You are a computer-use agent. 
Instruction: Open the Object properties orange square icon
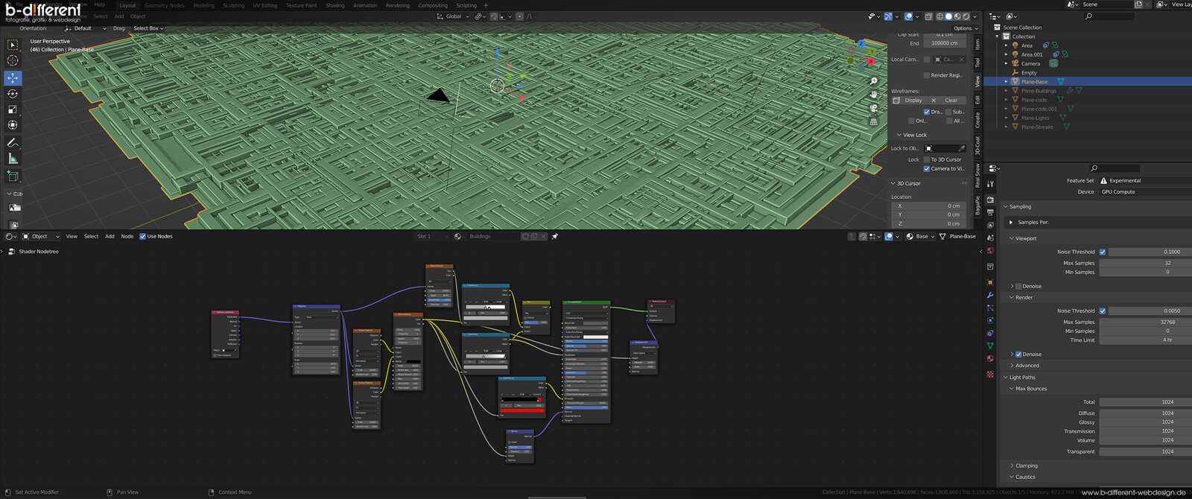tap(990, 282)
